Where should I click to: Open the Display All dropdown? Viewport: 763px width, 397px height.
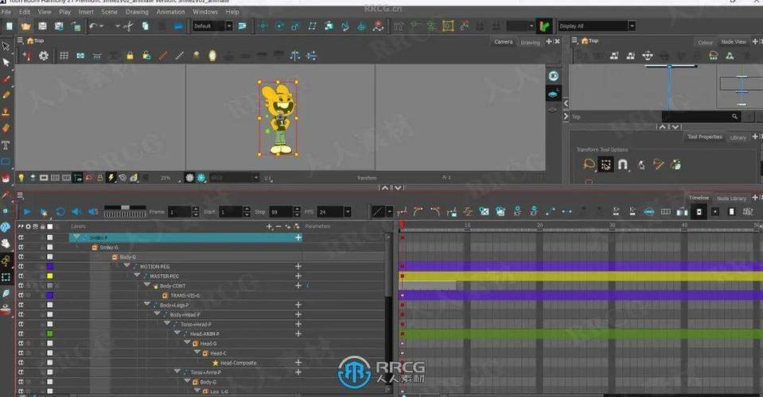pyautogui.click(x=632, y=26)
